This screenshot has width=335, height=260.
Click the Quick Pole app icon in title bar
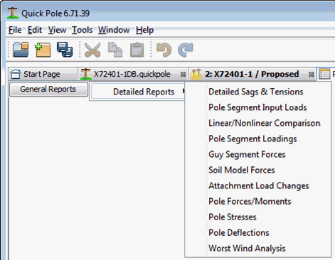point(13,13)
